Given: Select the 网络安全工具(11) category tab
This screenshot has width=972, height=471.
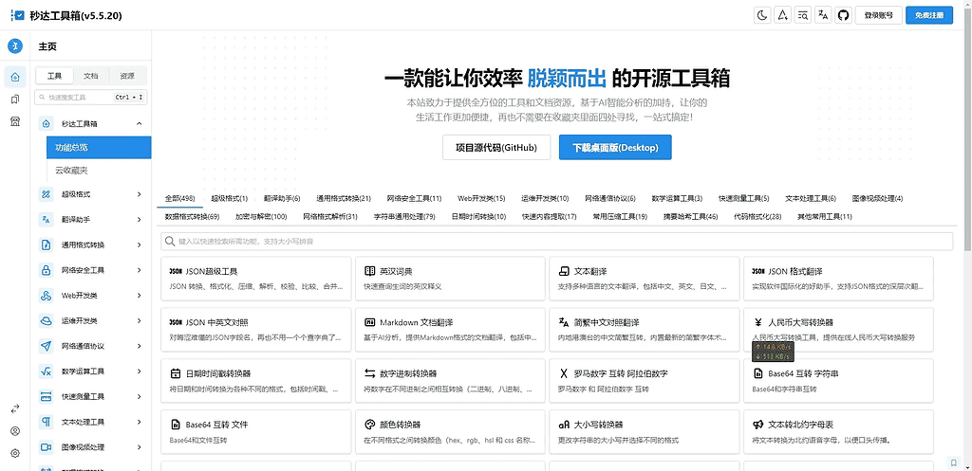Looking at the screenshot, I should point(414,199).
